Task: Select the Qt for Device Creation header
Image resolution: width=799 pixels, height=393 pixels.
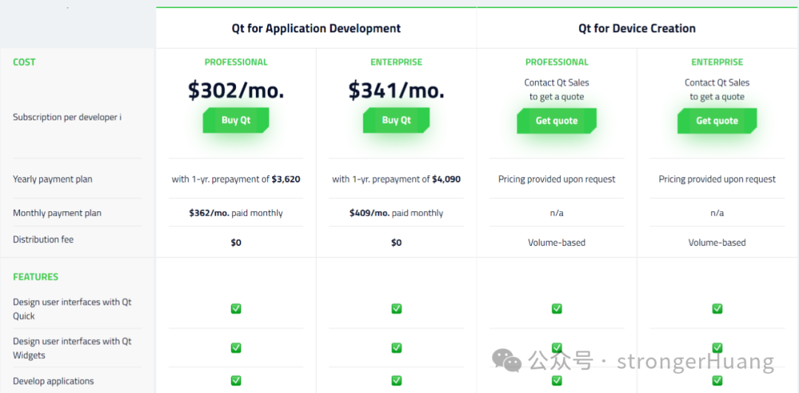Action: (637, 29)
